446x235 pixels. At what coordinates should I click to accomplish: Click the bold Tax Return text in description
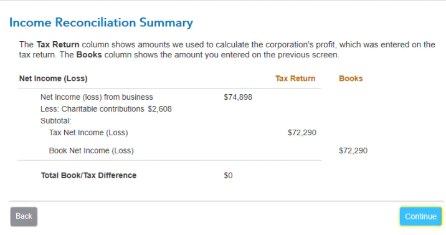coord(58,45)
